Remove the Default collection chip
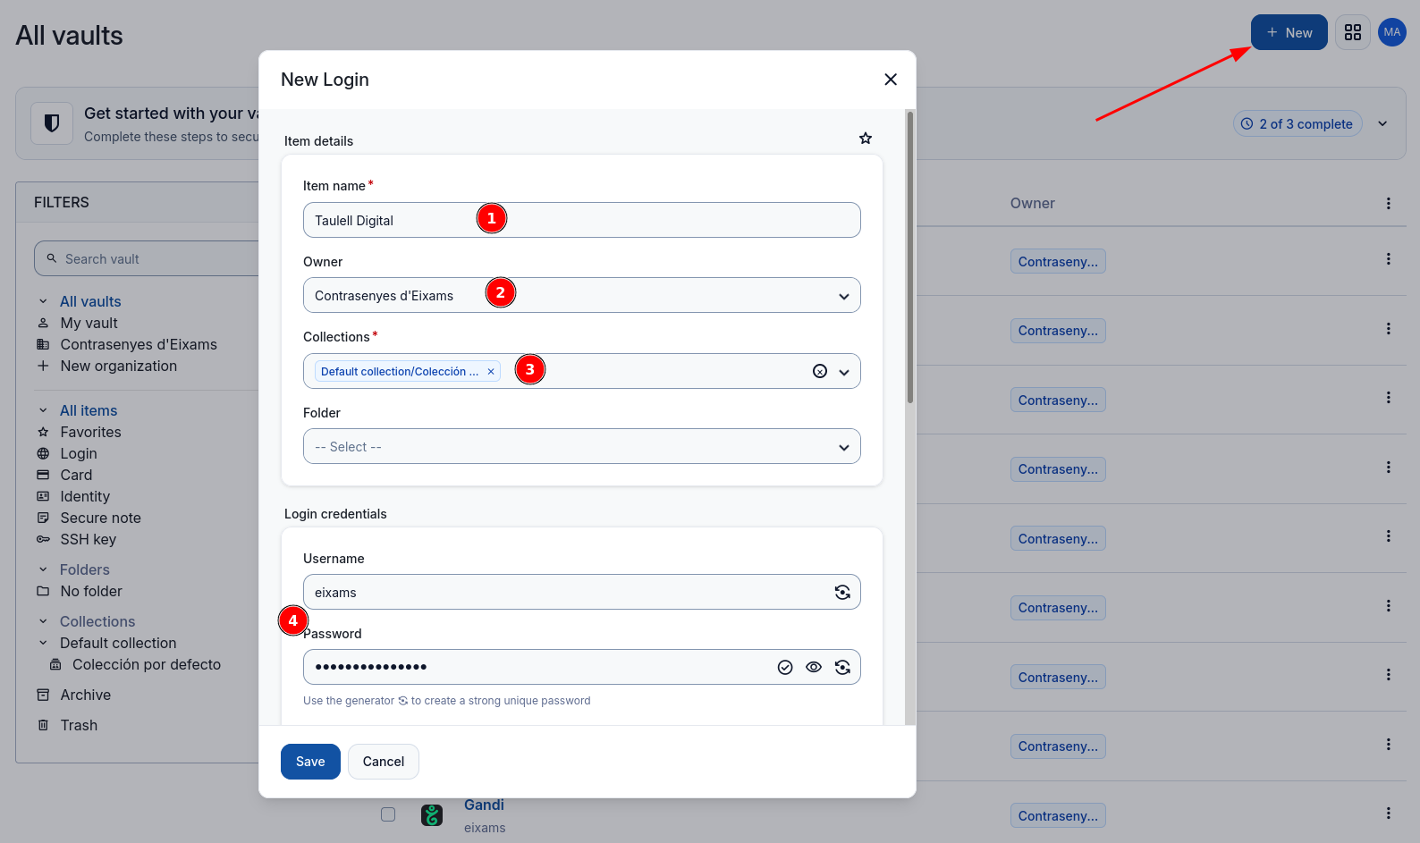 pyautogui.click(x=491, y=372)
